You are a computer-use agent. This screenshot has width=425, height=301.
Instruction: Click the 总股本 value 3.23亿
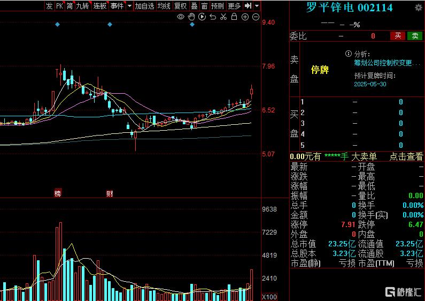tap(344, 254)
